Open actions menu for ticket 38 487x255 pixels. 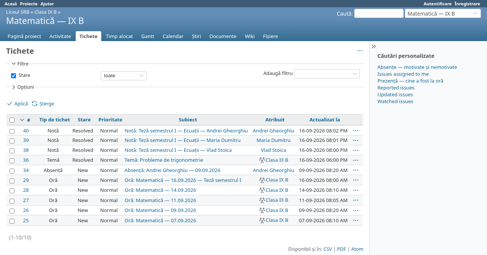coord(356,150)
